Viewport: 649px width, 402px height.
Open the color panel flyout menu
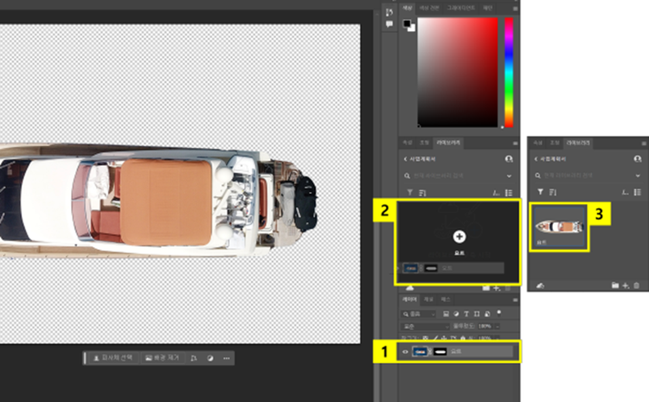(x=514, y=8)
